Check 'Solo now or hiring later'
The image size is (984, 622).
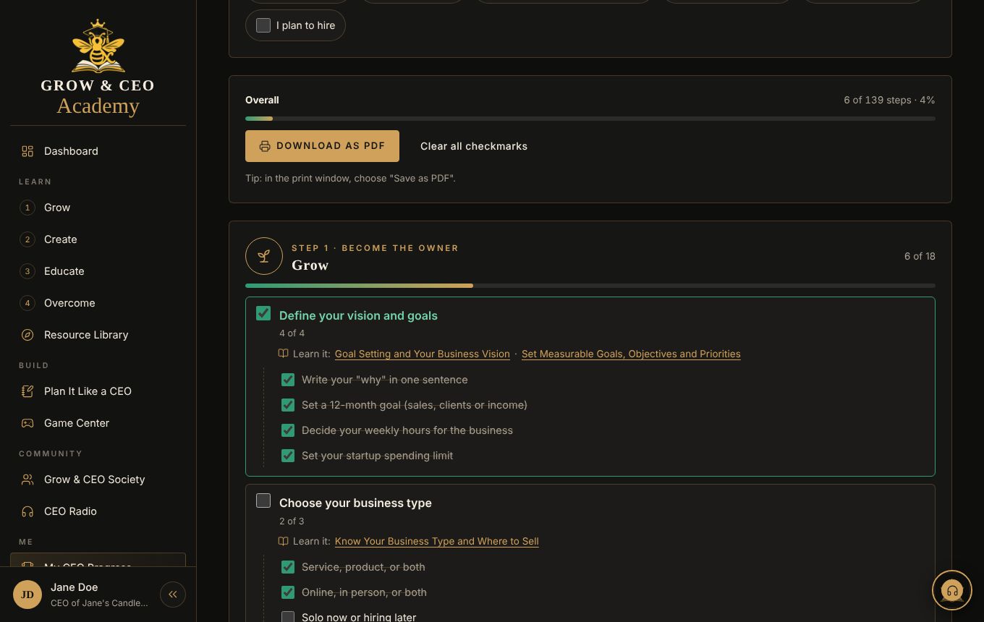point(288,617)
